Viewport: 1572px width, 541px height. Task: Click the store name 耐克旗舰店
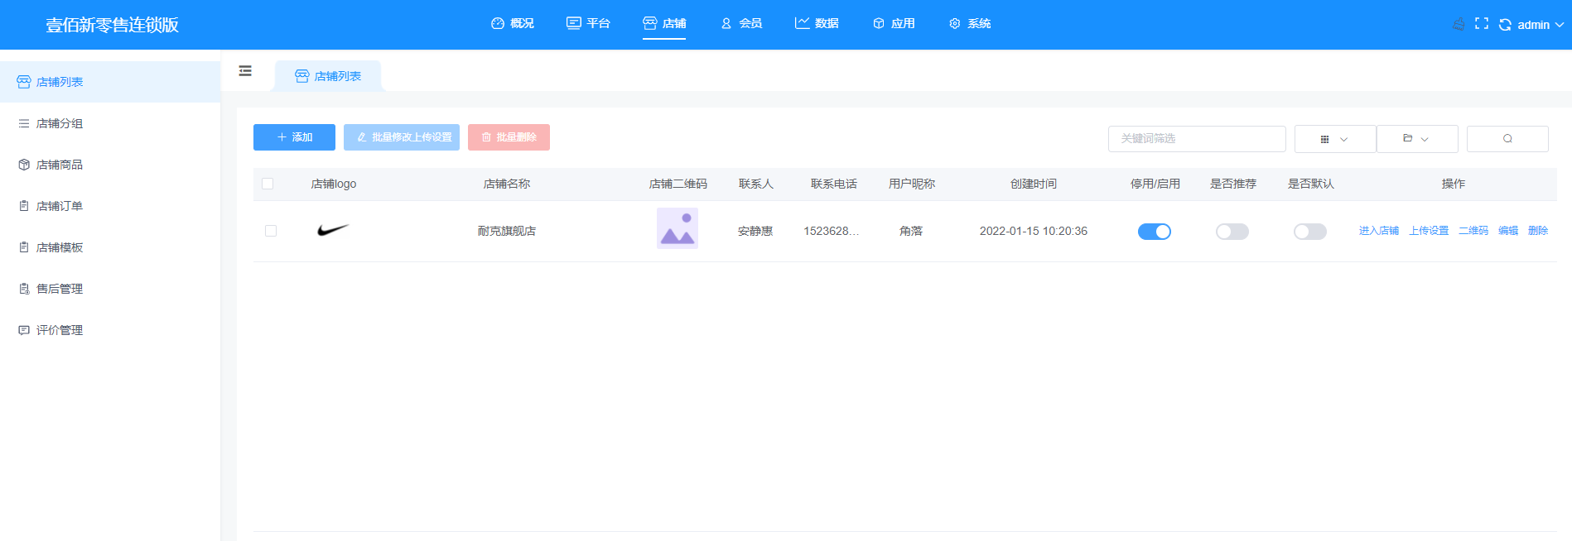click(507, 232)
